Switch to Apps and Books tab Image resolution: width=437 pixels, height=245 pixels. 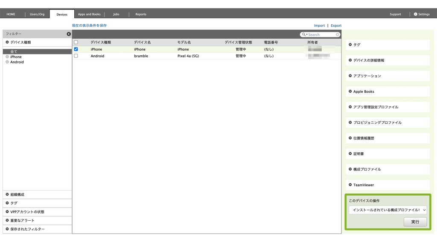tap(89, 14)
